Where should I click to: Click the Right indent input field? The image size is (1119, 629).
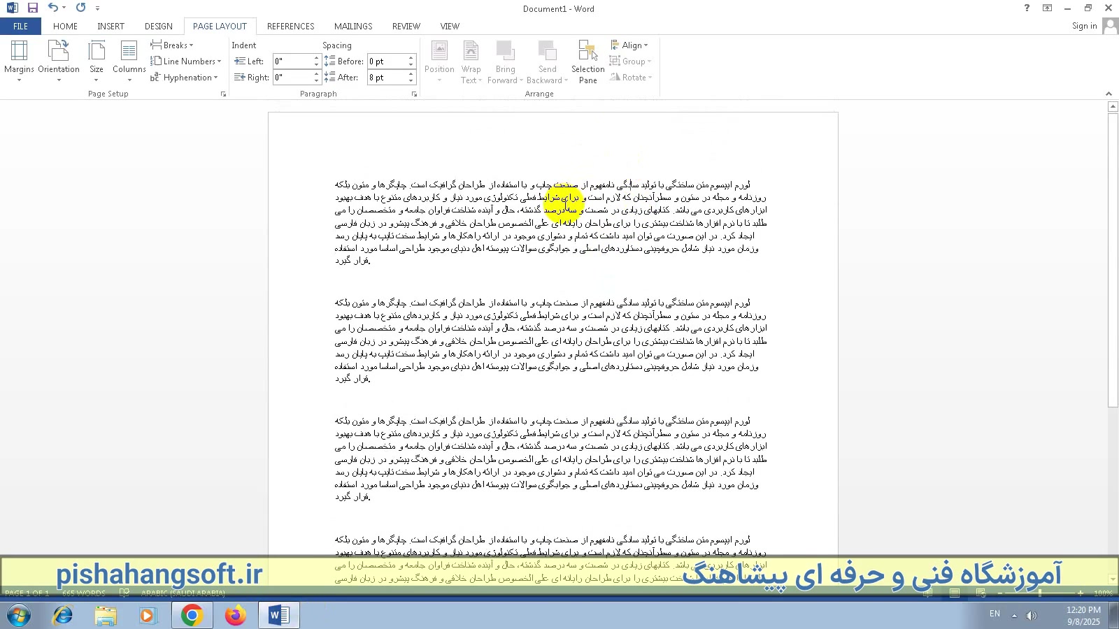[x=292, y=78]
